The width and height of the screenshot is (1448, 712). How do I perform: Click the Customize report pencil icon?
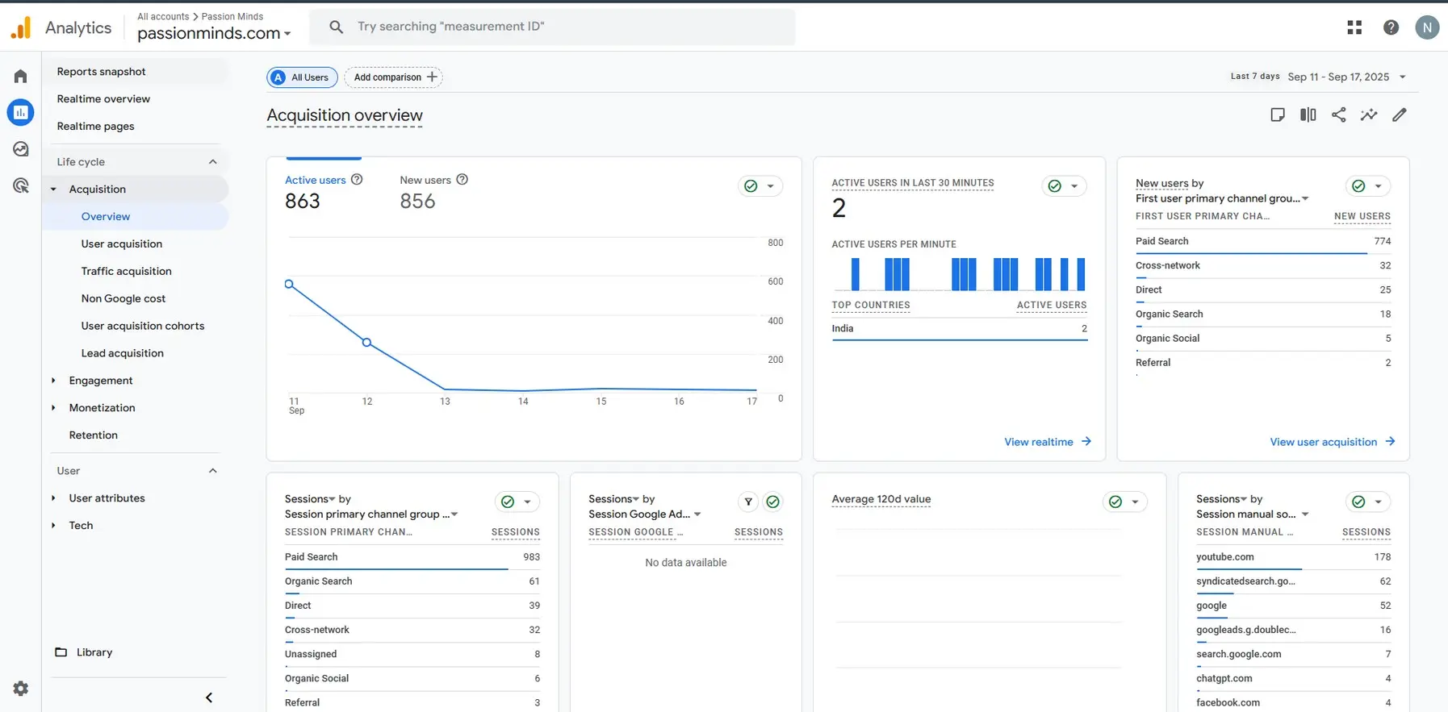tap(1400, 115)
